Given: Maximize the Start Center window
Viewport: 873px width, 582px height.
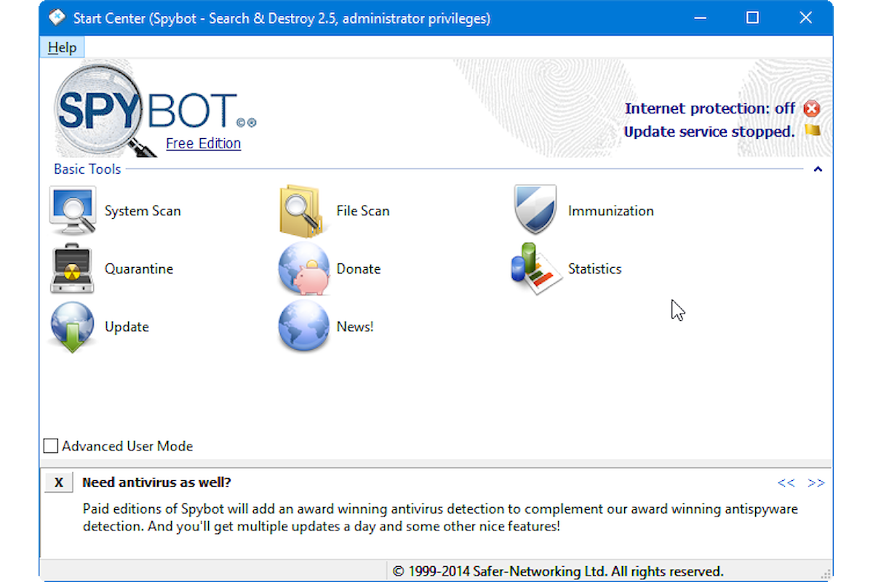Looking at the screenshot, I should point(752,17).
